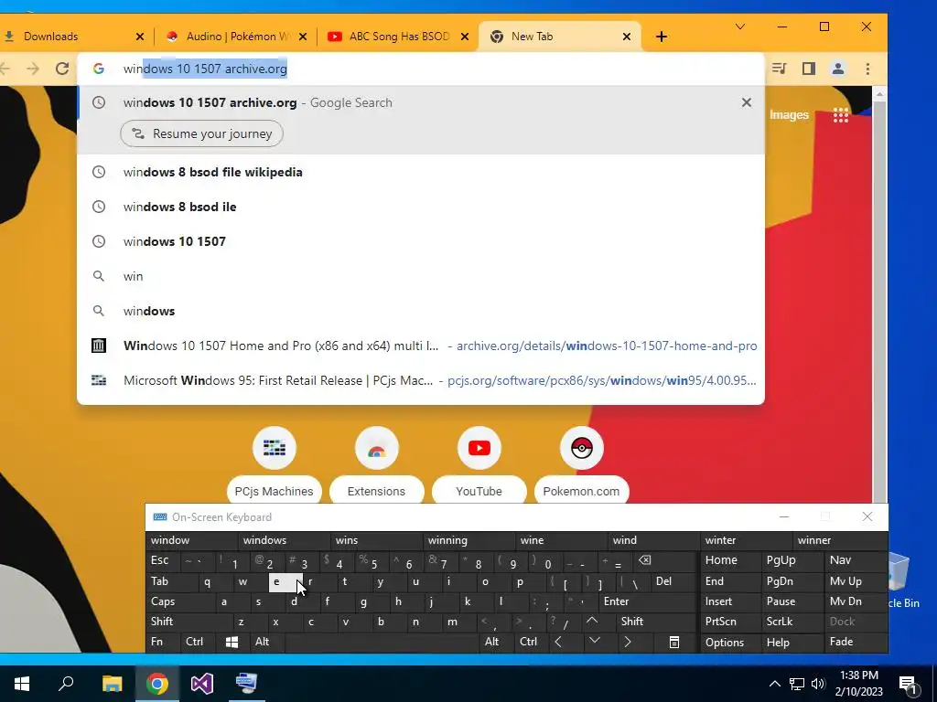The height and width of the screenshot is (702, 937).
Task: Toggle the Fn key on keyboard
Action: [x=163, y=643]
